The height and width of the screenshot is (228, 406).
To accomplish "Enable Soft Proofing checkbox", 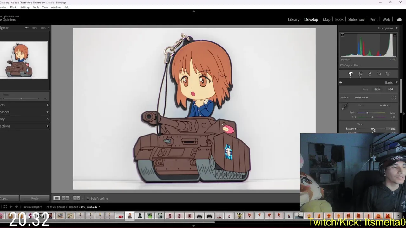I will [88, 198].
